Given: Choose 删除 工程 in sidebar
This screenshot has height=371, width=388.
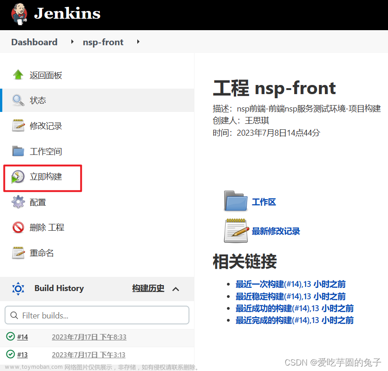Looking at the screenshot, I should pos(47,228).
